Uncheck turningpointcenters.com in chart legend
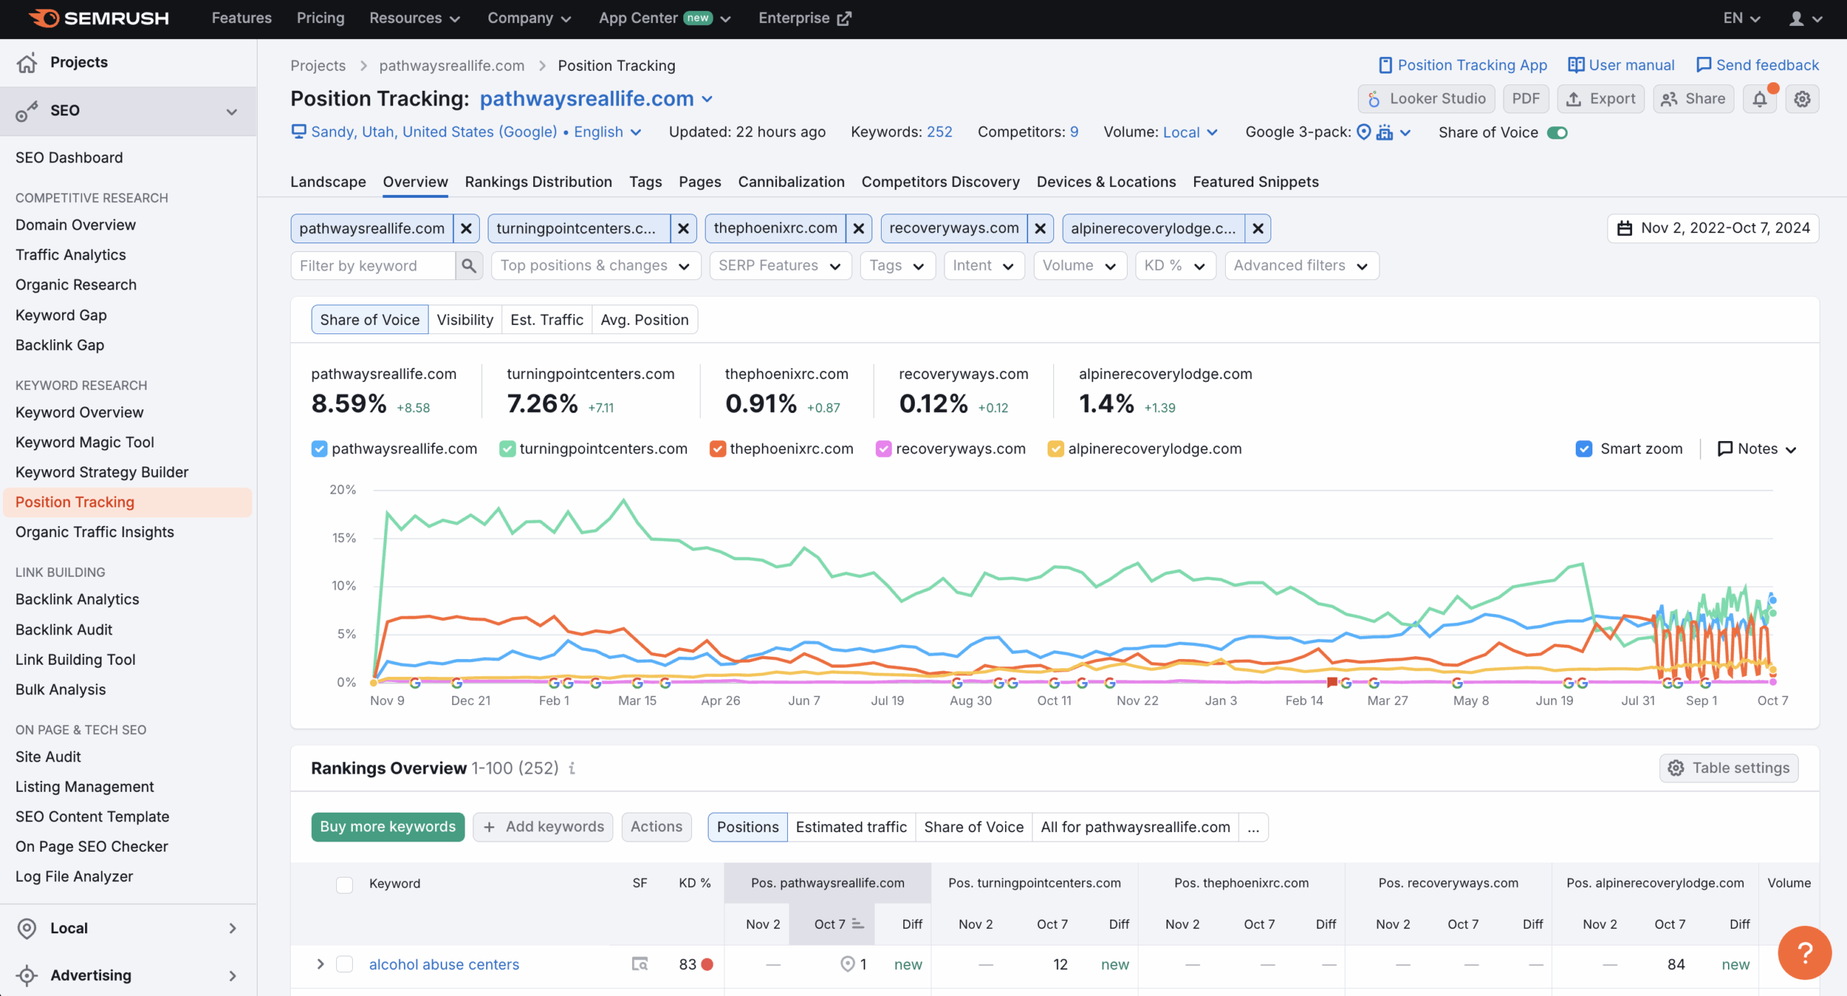Screen dimensions: 1847x996 (508, 449)
